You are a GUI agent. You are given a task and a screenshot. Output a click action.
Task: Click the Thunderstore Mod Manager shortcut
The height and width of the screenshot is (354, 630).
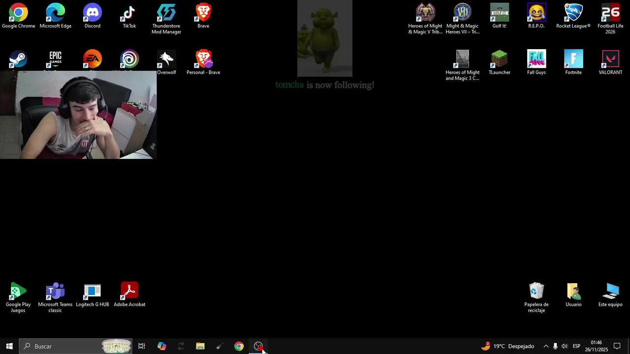point(166,19)
